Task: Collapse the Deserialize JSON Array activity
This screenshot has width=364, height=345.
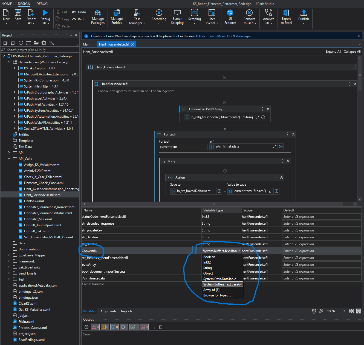Action: coord(268,109)
